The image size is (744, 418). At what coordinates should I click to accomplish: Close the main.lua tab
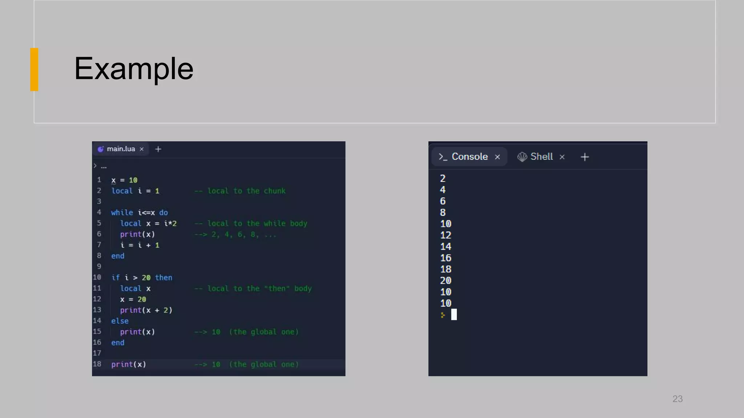[142, 149]
